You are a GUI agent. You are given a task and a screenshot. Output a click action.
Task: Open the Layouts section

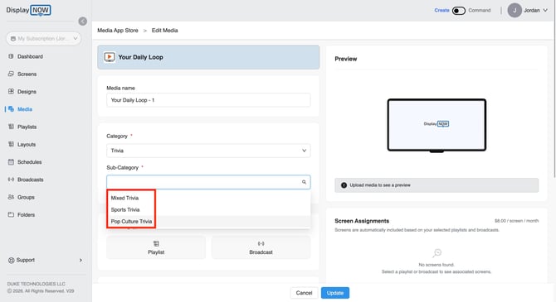point(27,144)
